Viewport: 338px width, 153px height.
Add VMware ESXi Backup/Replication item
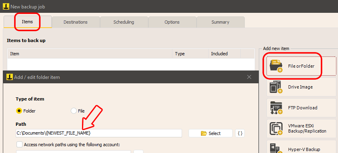[x=301, y=129]
